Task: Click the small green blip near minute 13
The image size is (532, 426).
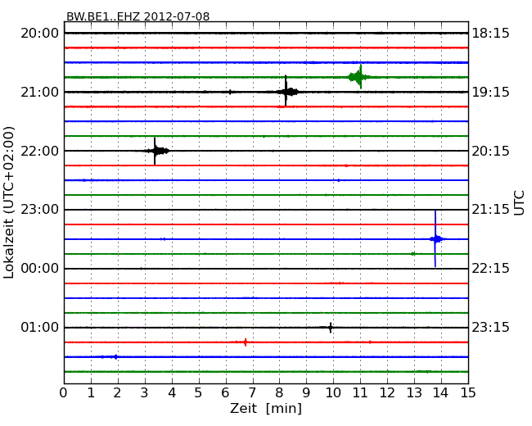Action: tap(413, 254)
